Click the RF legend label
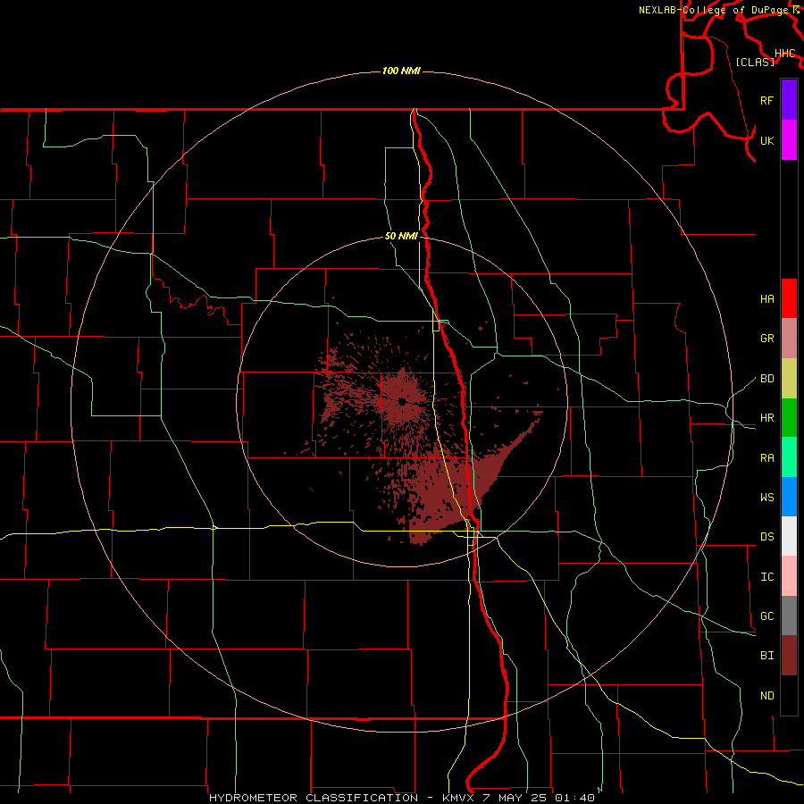Image resolution: width=804 pixels, height=804 pixels. pyautogui.click(x=767, y=100)
